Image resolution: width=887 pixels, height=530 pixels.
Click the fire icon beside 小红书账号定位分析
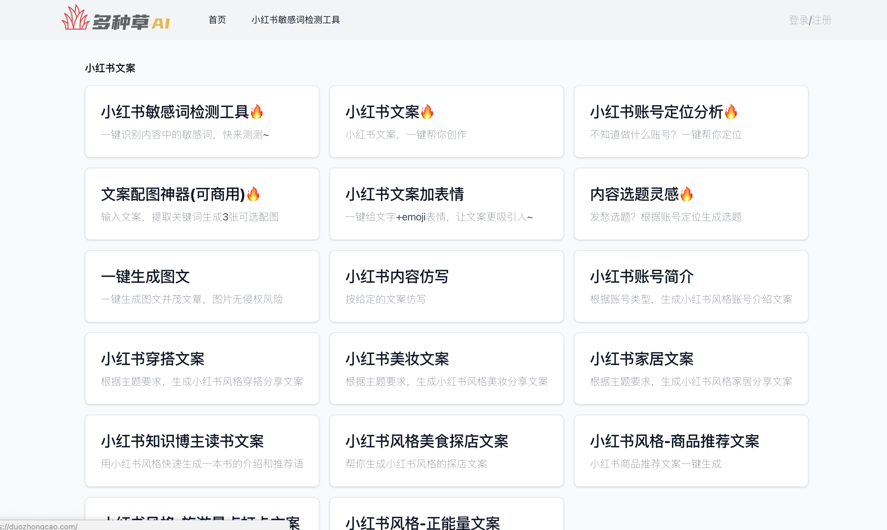731,111
